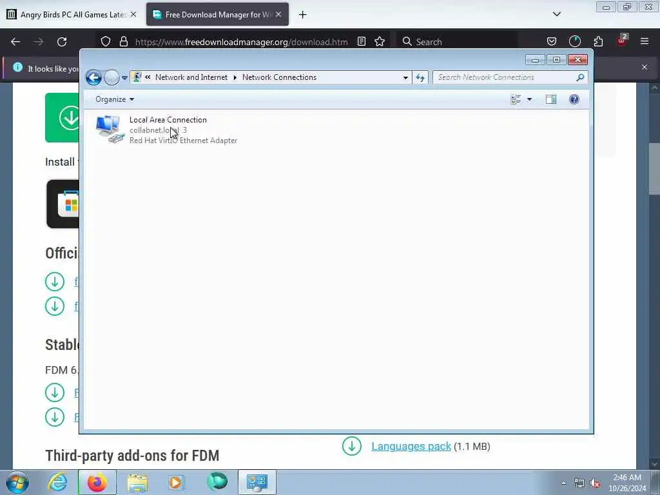Click Network and Internet breadcrumb

coord(191,77)
